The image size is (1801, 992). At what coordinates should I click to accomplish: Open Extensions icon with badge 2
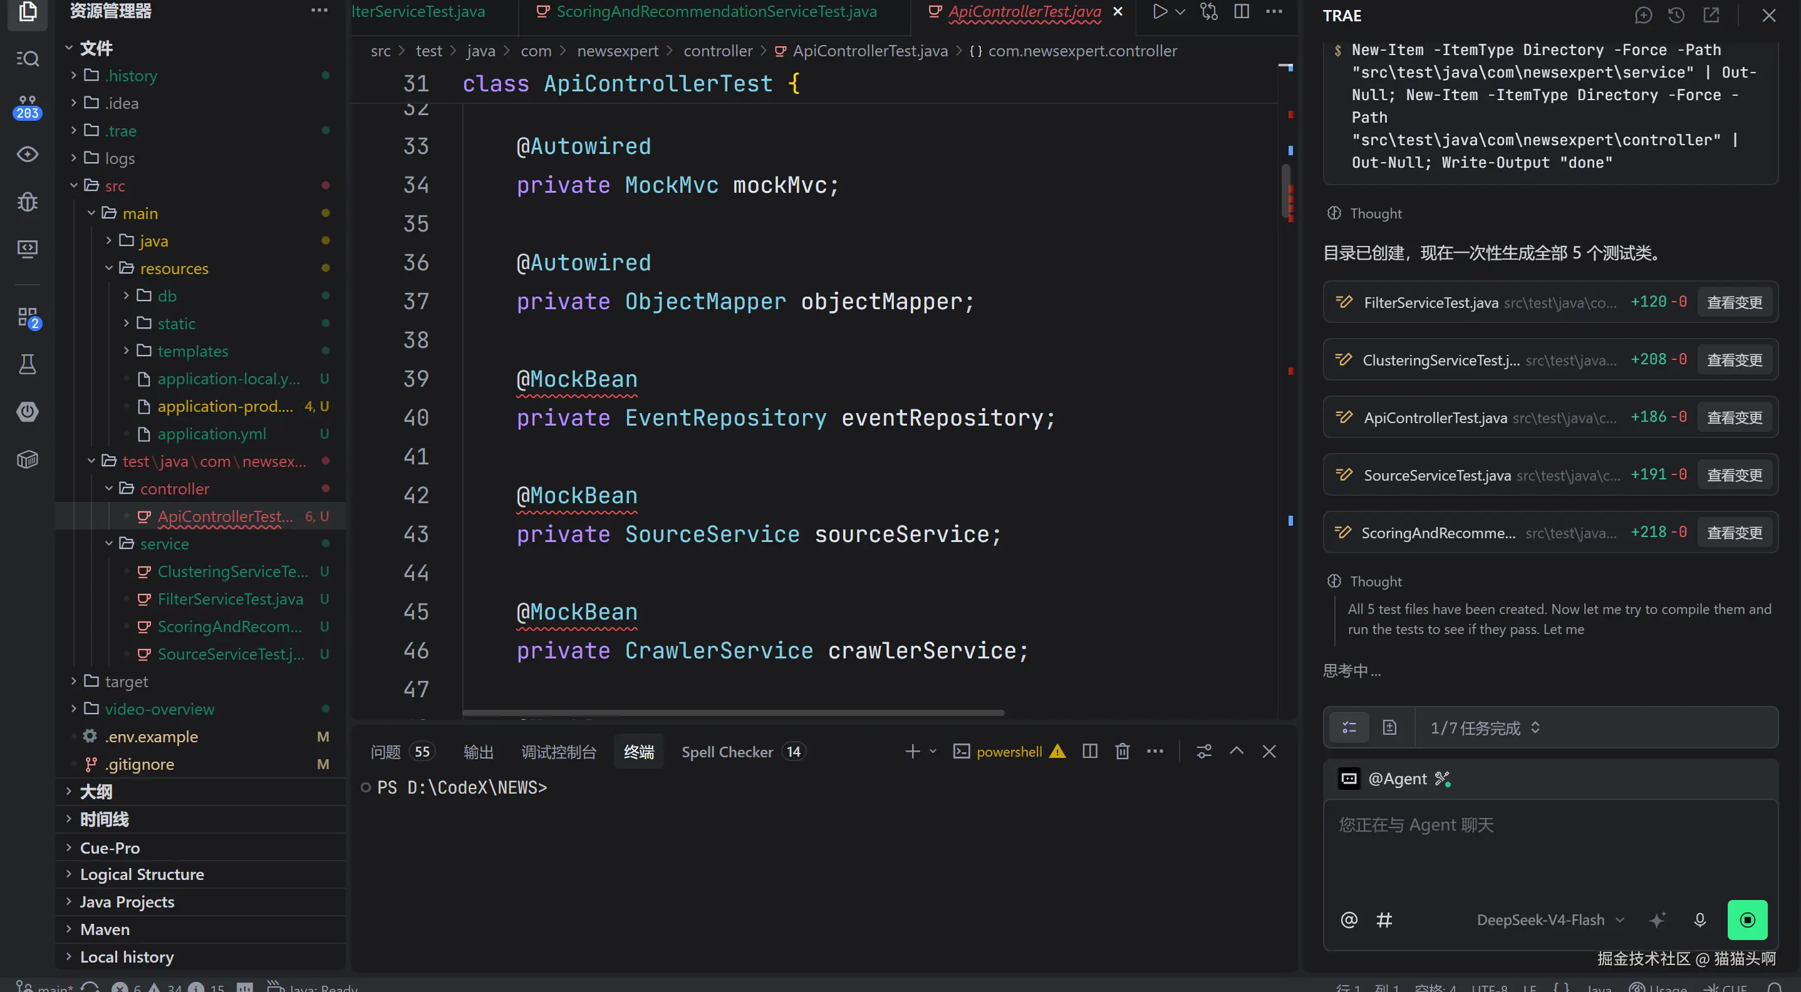click(x=29, y=319)
